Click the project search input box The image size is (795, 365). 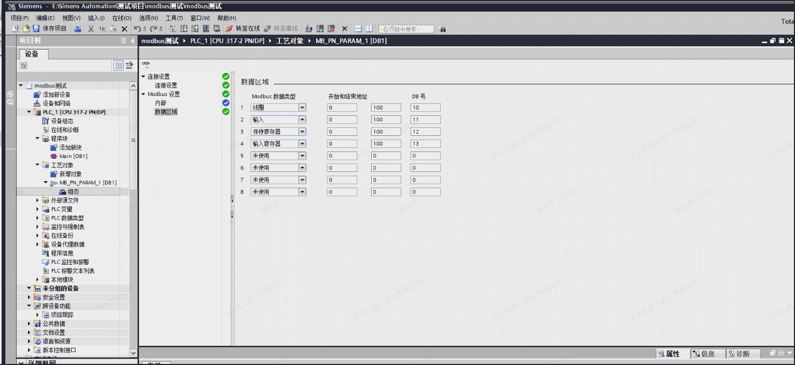tap(406, 29)
